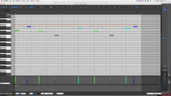Screen dimensions: 171x96
Task: Click bar 3 marker on timeline ruler
Action: point(142,14)
